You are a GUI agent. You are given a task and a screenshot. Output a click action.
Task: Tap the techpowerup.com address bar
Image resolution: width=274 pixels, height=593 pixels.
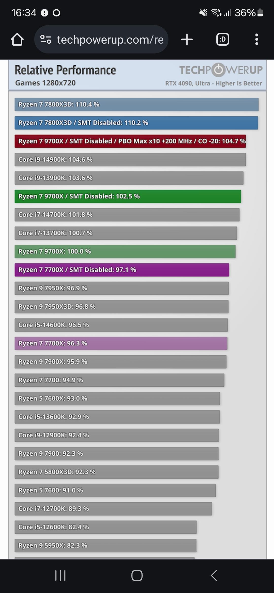click(110, 40)
